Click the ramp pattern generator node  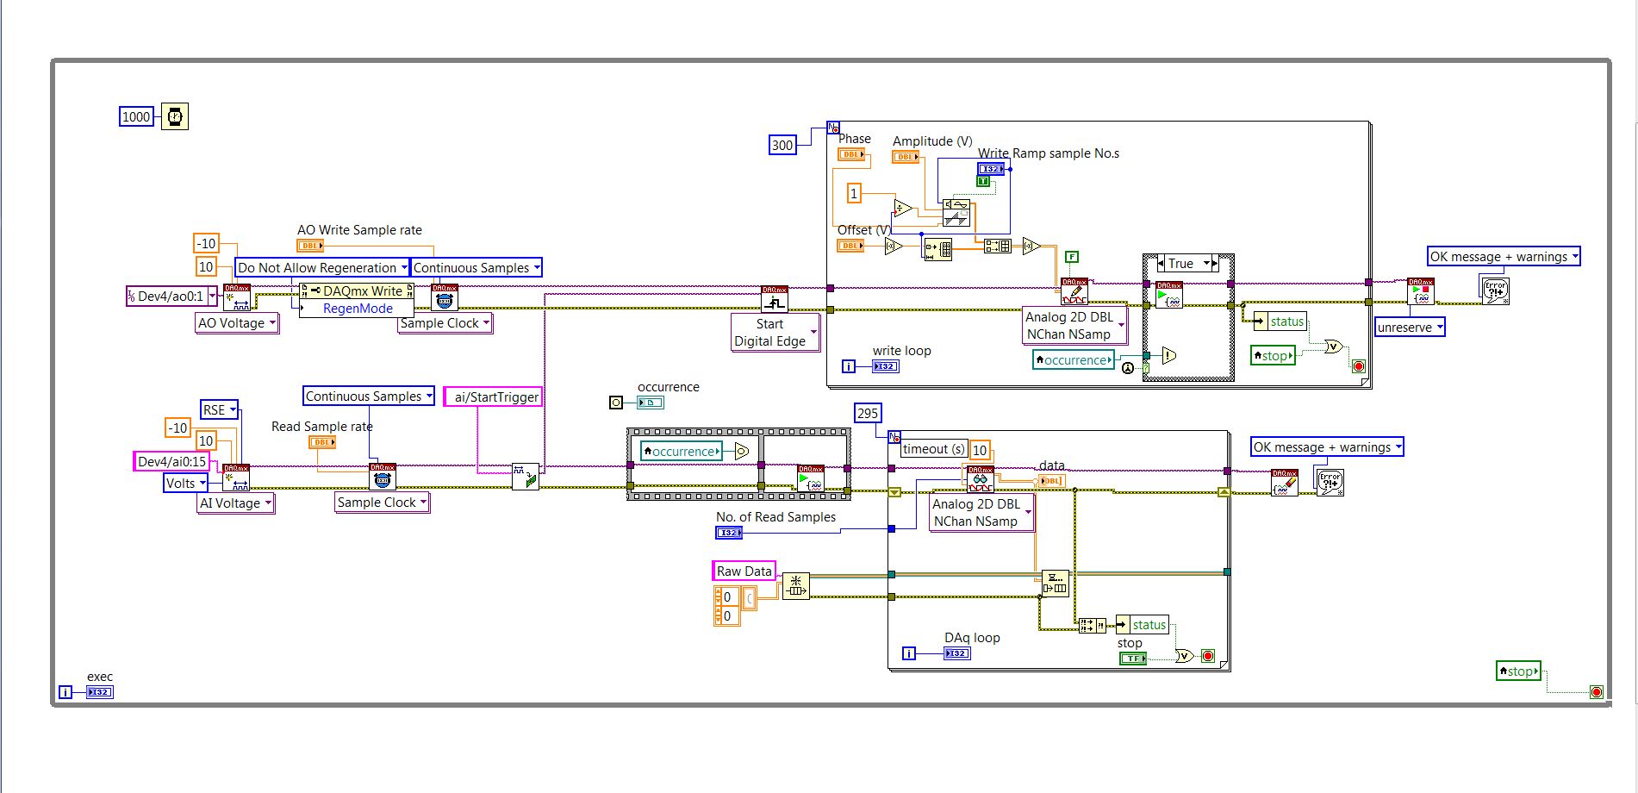point(956,212)
